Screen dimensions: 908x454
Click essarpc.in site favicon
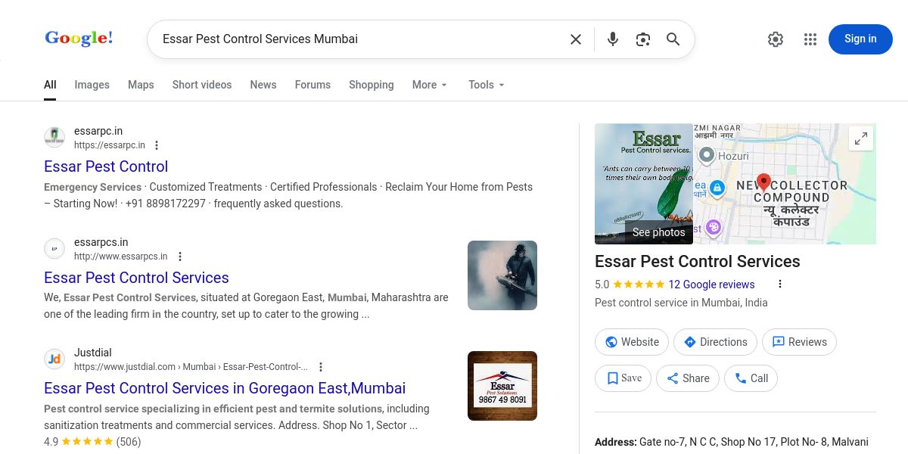pyautogui.click(x=54, y=138)
